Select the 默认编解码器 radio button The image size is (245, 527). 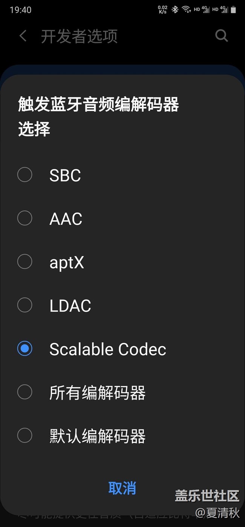tap(25, 436)
